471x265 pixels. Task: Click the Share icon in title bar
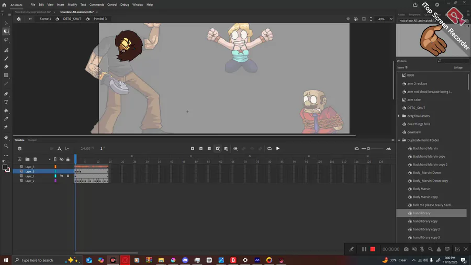(415, 5)
